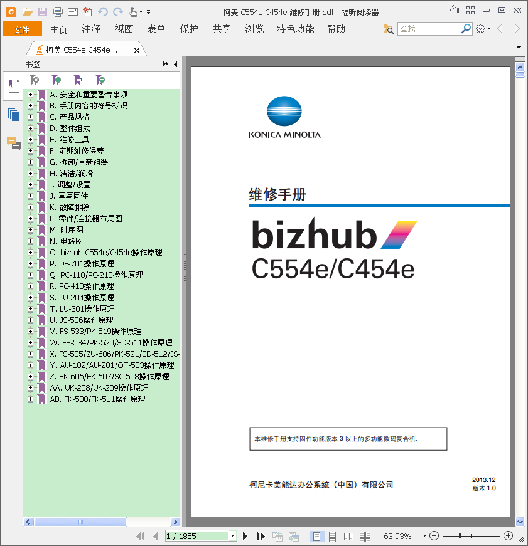Go to the next page
The image size is (528, 546).
pos(245,536)
